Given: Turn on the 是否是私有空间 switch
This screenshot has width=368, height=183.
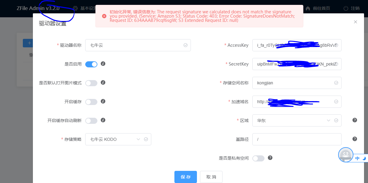Looking at the screenshot, I should [x=258, y=158].
